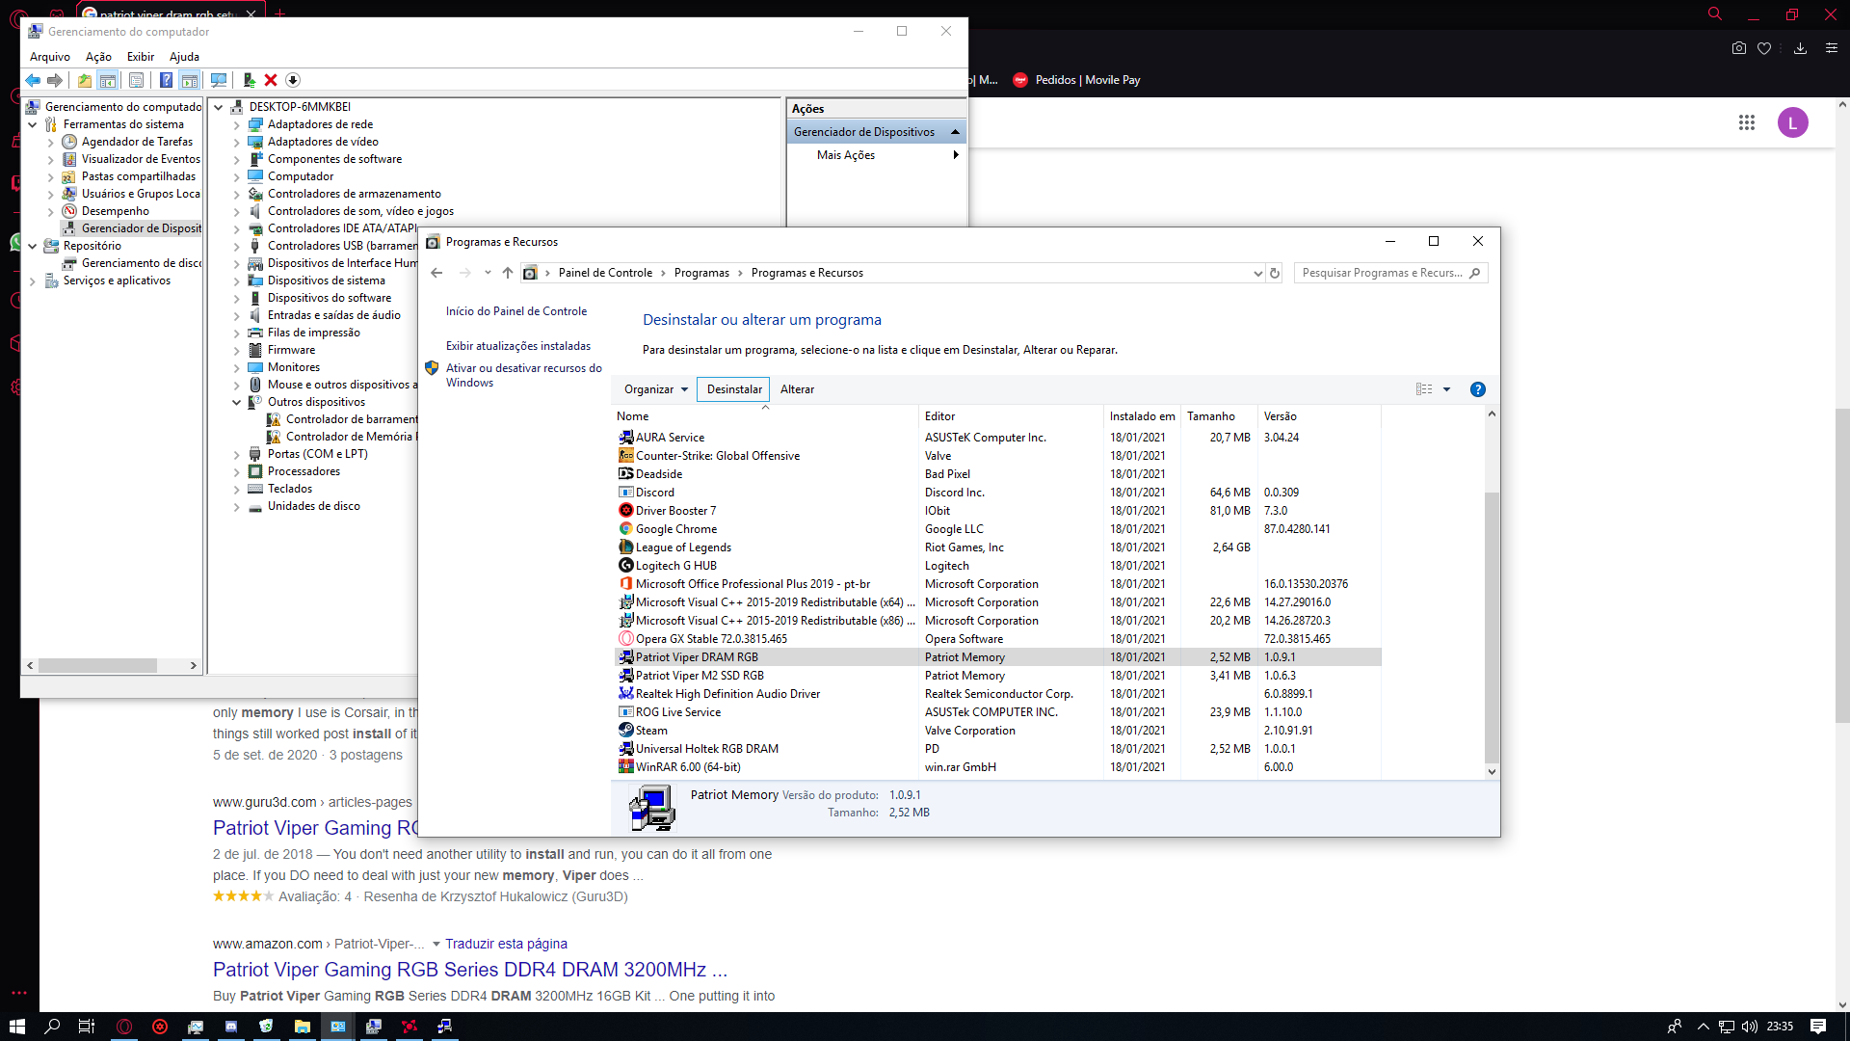
Task: Collapse Outros dispositivos node
Action: (x=237, y=403)
